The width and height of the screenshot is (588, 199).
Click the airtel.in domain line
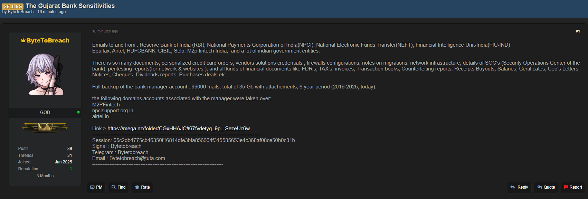pos(101,116)
